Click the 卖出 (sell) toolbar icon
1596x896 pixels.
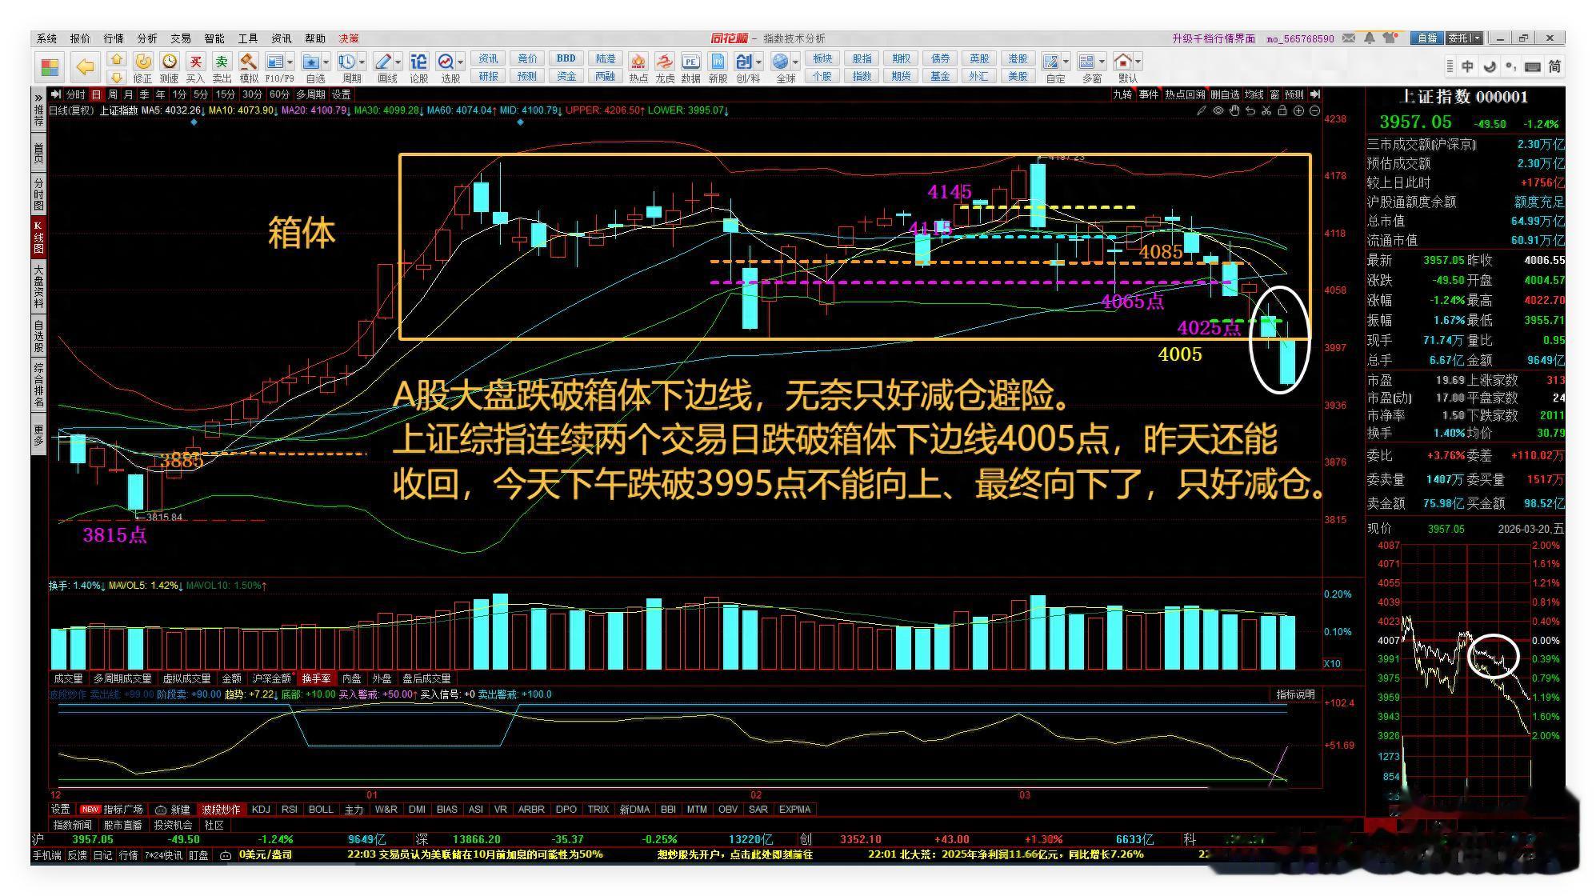point(222,62)
